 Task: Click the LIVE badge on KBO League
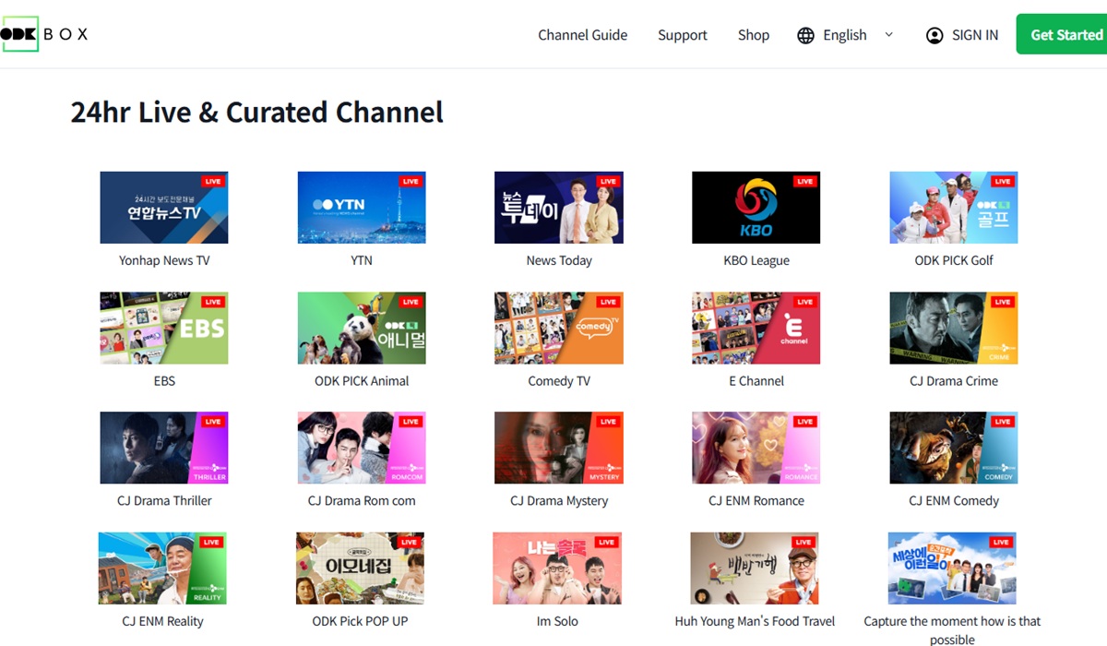(805, 181)
